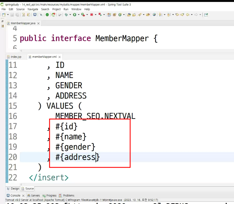Click the Next Annotation down-arrow icon
This screenshot has height=204, width=234.
click(x=160, y=15)
